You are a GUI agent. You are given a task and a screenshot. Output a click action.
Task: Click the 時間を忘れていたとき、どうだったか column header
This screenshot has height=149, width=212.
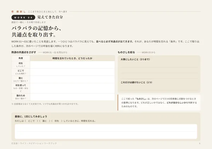click(x=72, y=58)
